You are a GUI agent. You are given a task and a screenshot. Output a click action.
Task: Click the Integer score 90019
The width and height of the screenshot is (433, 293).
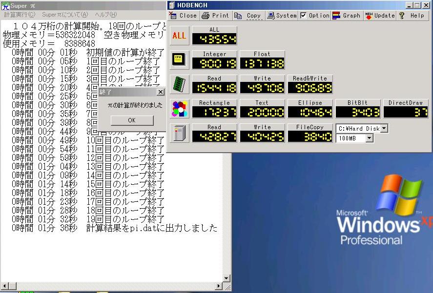(x=215, y=63)
